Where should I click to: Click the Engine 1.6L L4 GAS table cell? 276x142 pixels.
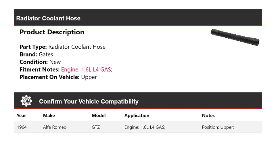pyautogui.click(x=145, y=127)
